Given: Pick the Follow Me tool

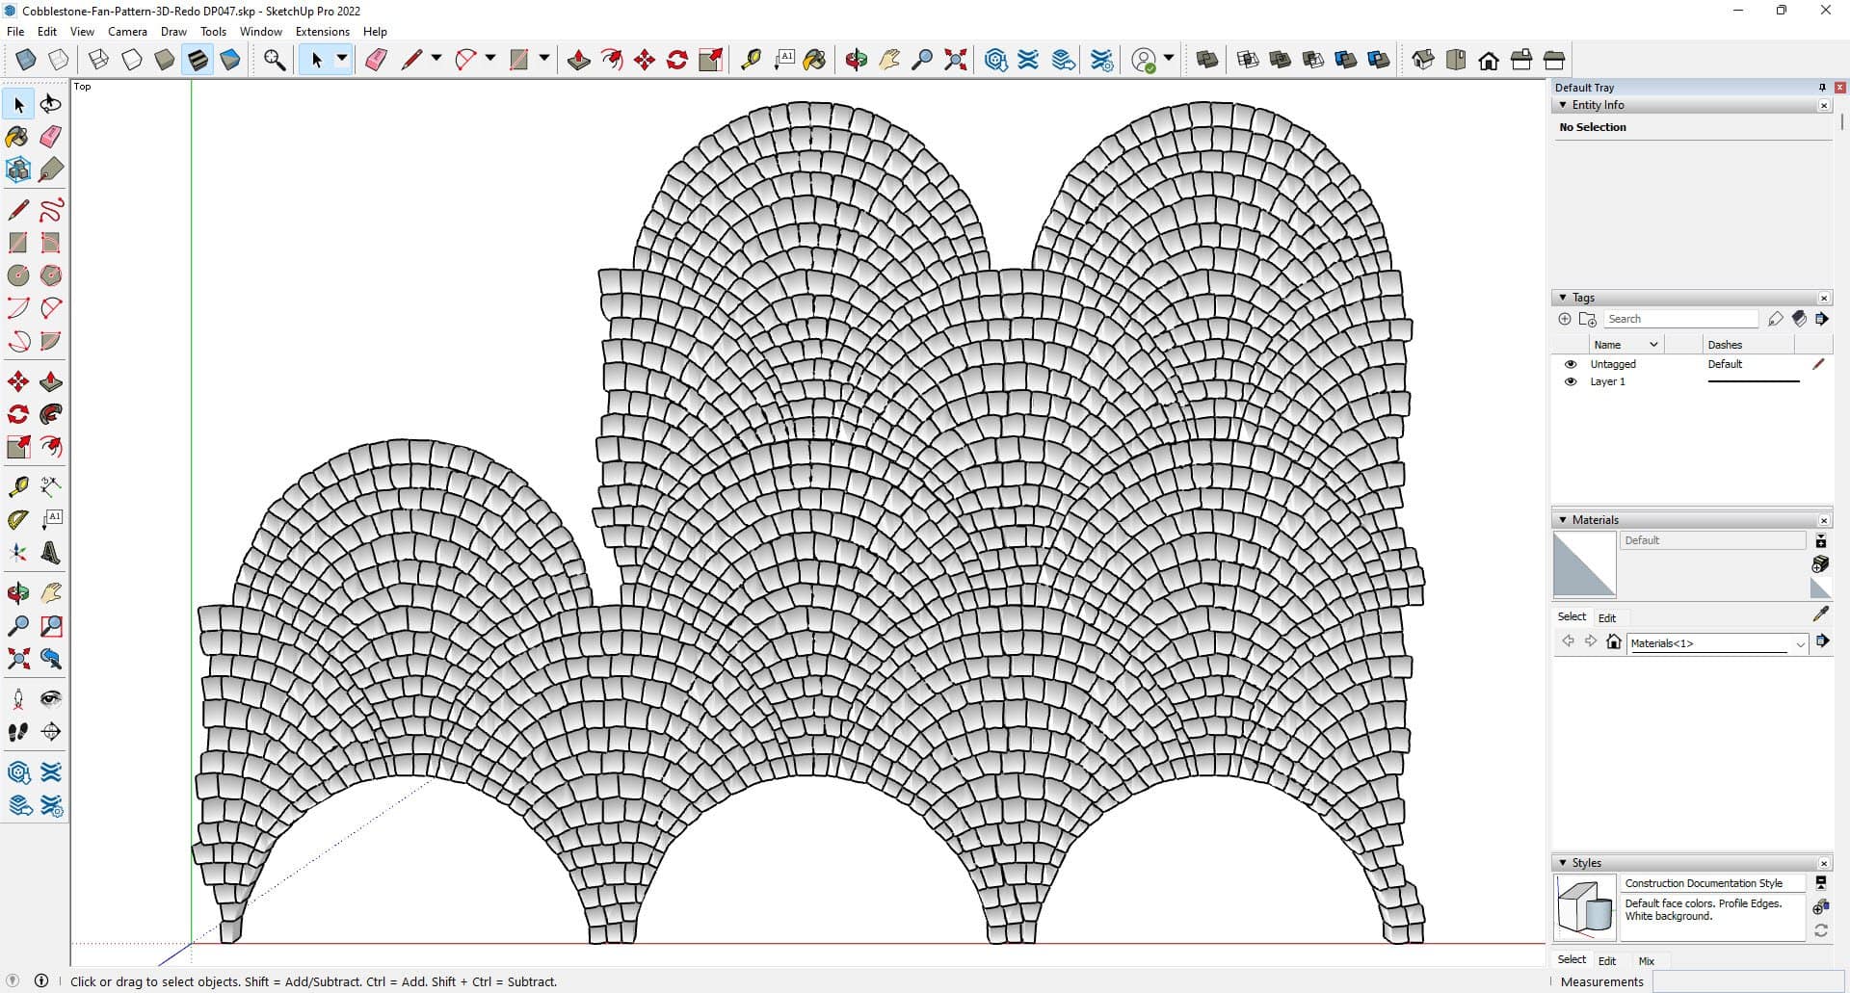Looking at the screenshot, I should tap(51, 415).
